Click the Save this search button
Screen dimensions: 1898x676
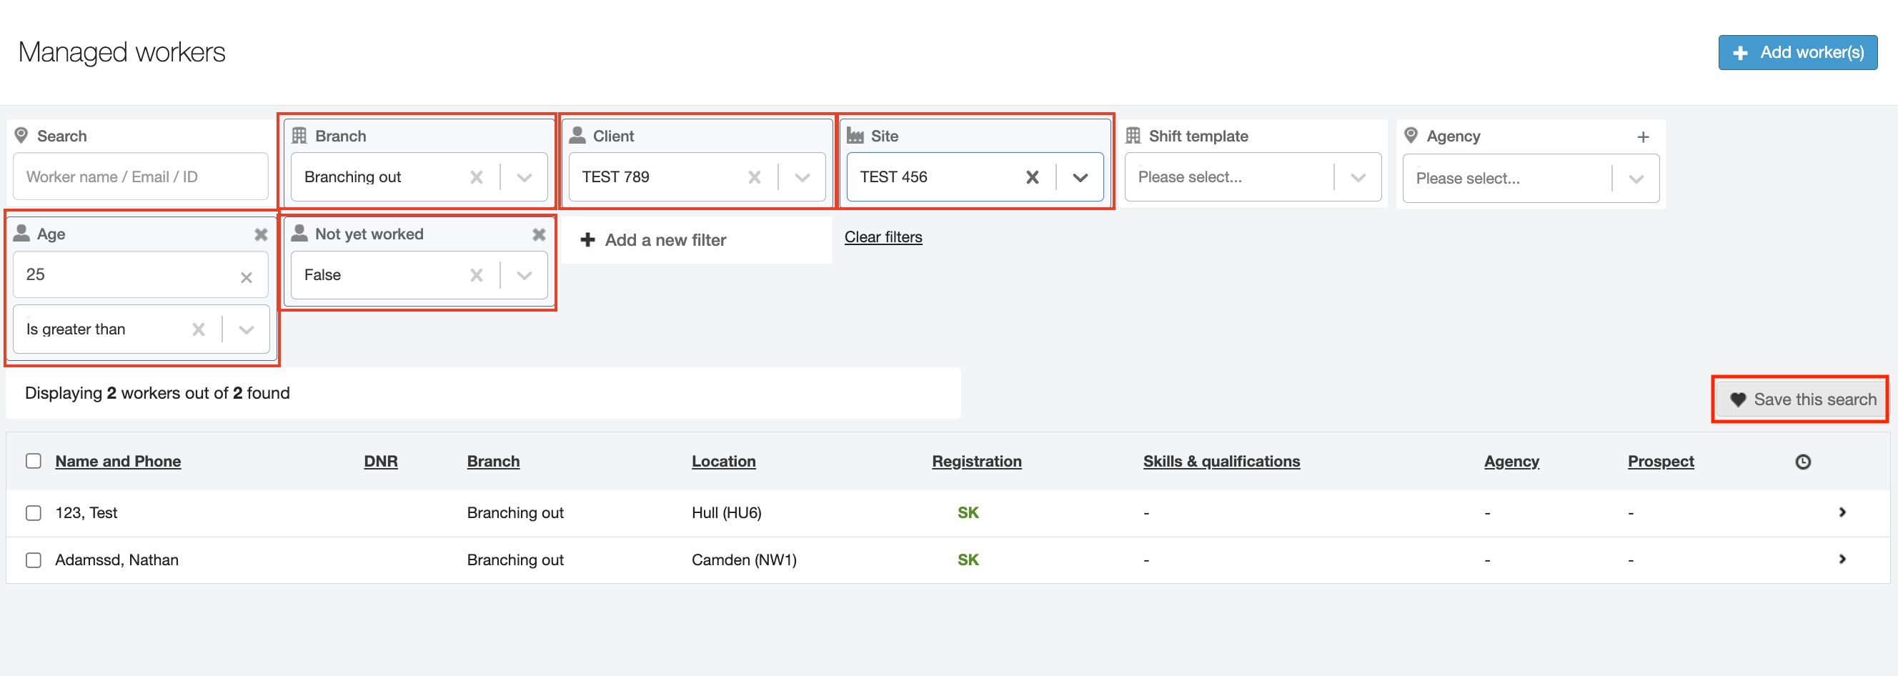1802,399
